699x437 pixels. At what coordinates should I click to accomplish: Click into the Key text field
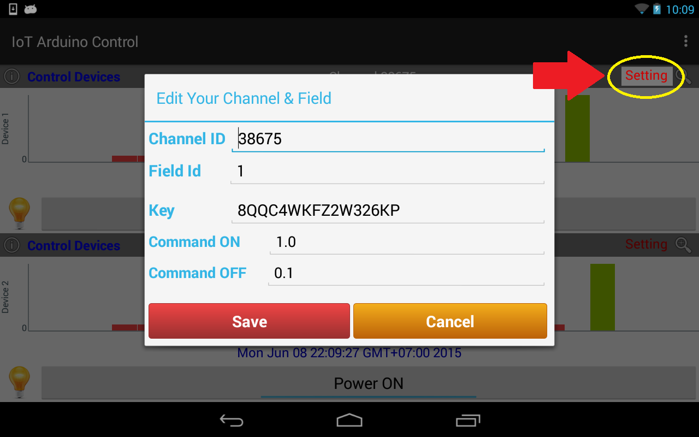pyautogui.click(x=388, y=210)
